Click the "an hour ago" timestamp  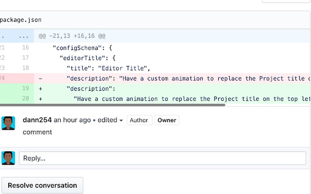coord(72,120)
